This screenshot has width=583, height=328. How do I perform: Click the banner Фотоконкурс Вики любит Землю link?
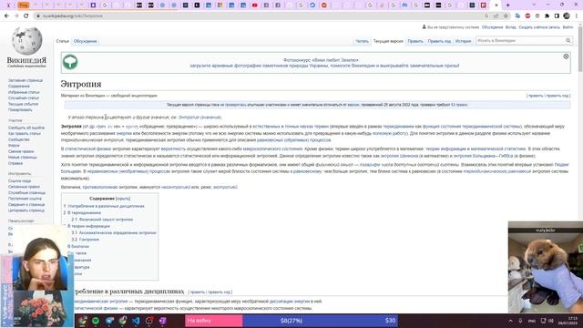(x=321, y=60)
